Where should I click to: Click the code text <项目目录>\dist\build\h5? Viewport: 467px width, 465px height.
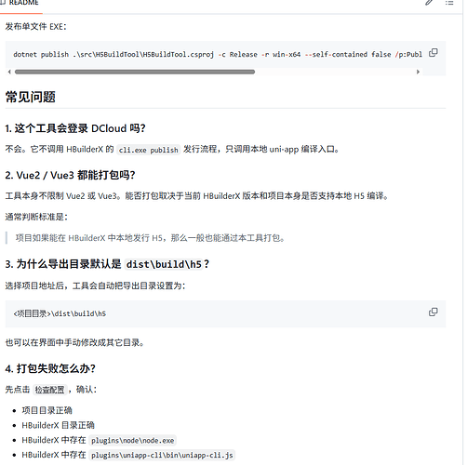pos(60,313)
